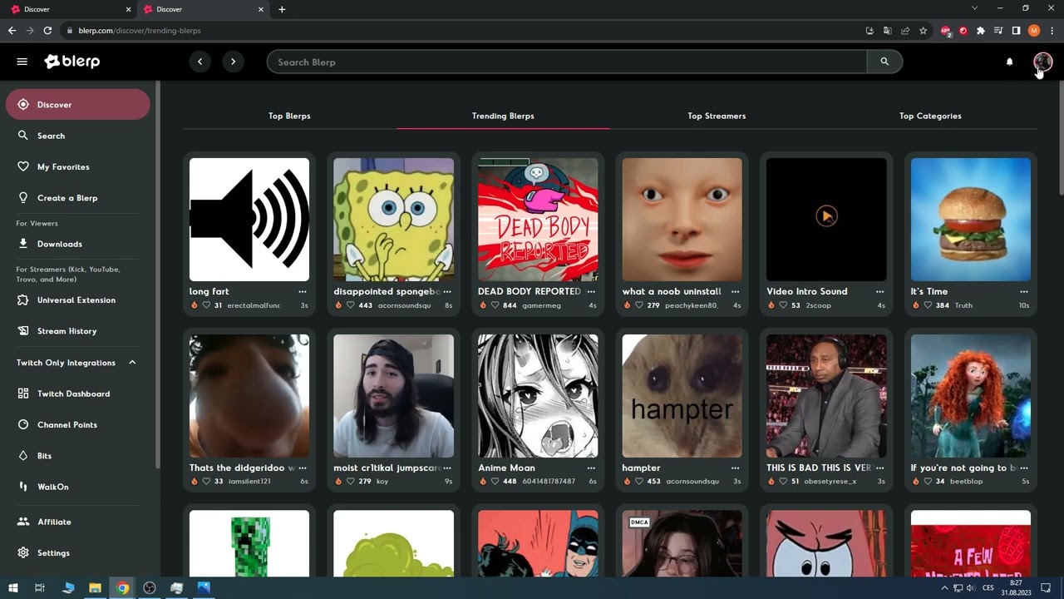Open creator acornsoundsqu under disappointed spongebob

pos(404,305)
